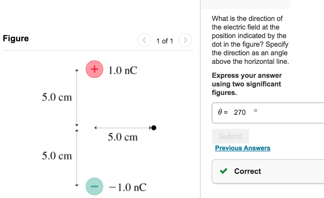324x198 pixels.
Task: Open the right figure navigation control
Action: 185,40
